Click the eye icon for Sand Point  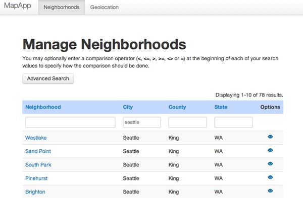pos(270,150)
